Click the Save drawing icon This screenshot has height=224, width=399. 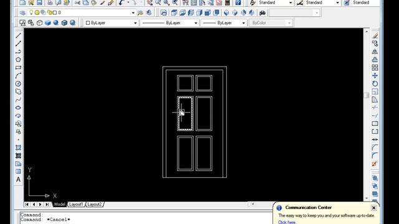[39, 2]
